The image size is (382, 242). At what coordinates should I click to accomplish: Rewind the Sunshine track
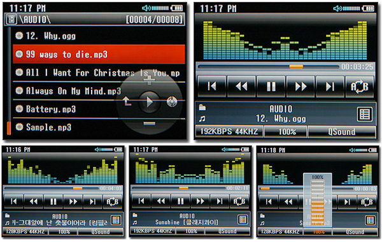(161, 201)
